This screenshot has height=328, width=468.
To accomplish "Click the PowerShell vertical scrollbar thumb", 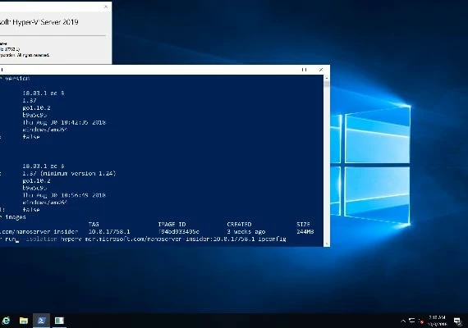I will coord(327,84).
